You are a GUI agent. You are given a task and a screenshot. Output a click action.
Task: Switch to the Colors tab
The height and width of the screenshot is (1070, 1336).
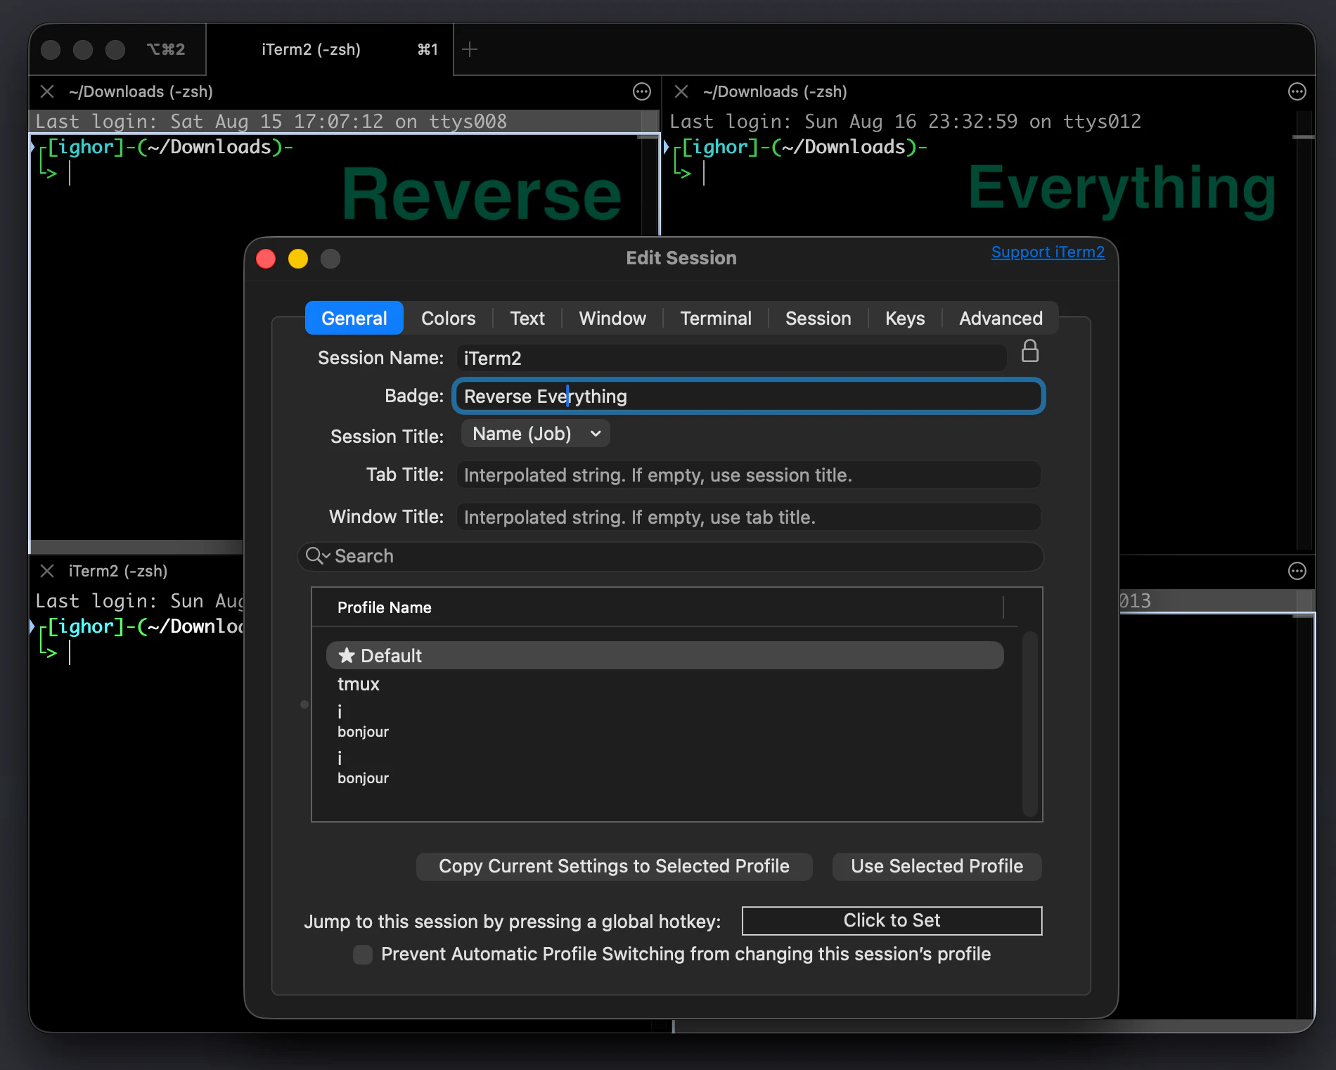click(x=449, y=318)
